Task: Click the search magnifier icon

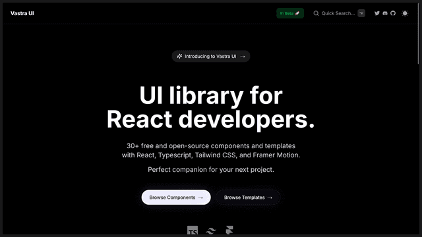Action: pyautogui.click(x=316, y=13)
